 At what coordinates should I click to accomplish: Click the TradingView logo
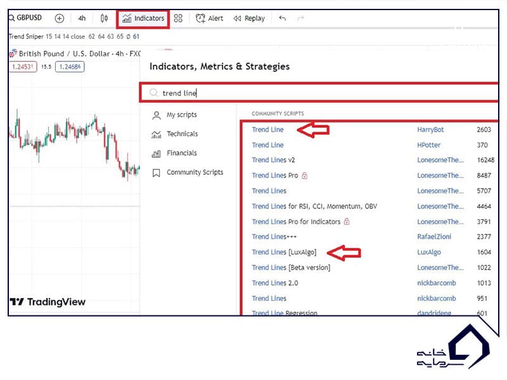tap(48, 302)
